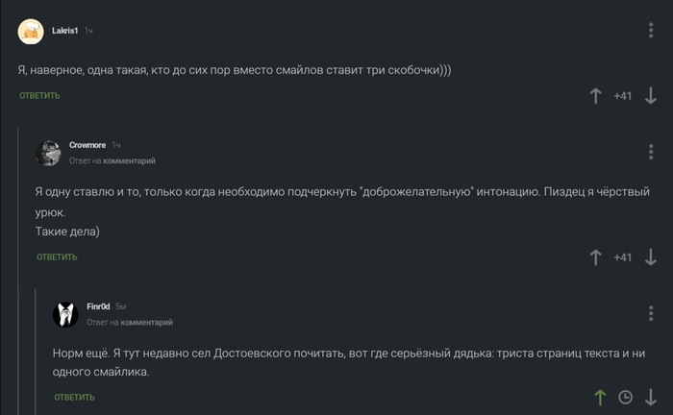Click the clock icon on Finr0d's comment
Image resolution: width=673 pixels, height=415 pixels.
[625, 397]
